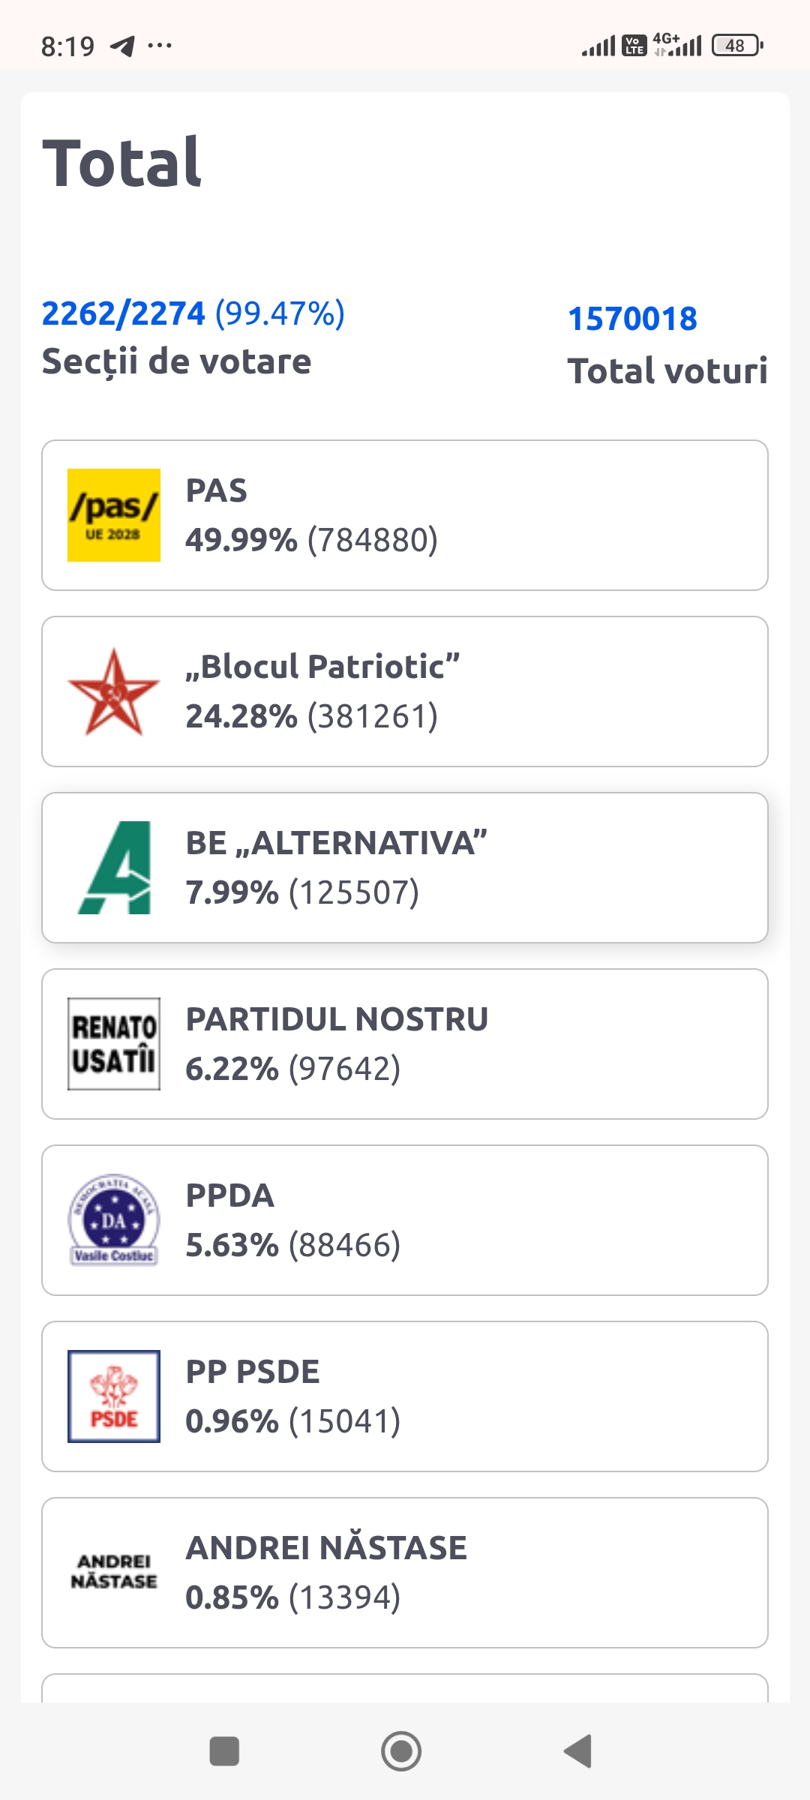Tap the PPDA Vasile Costiuc emblem
Viewport: 810px width, 1800px height.
[x=114, y=1220]
